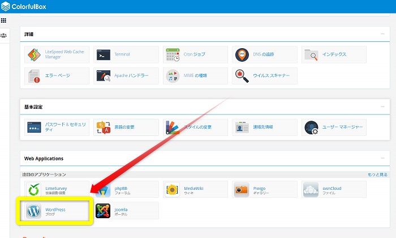
Task: Open the apps grid menu in sidebar
Action: (3, 20)
